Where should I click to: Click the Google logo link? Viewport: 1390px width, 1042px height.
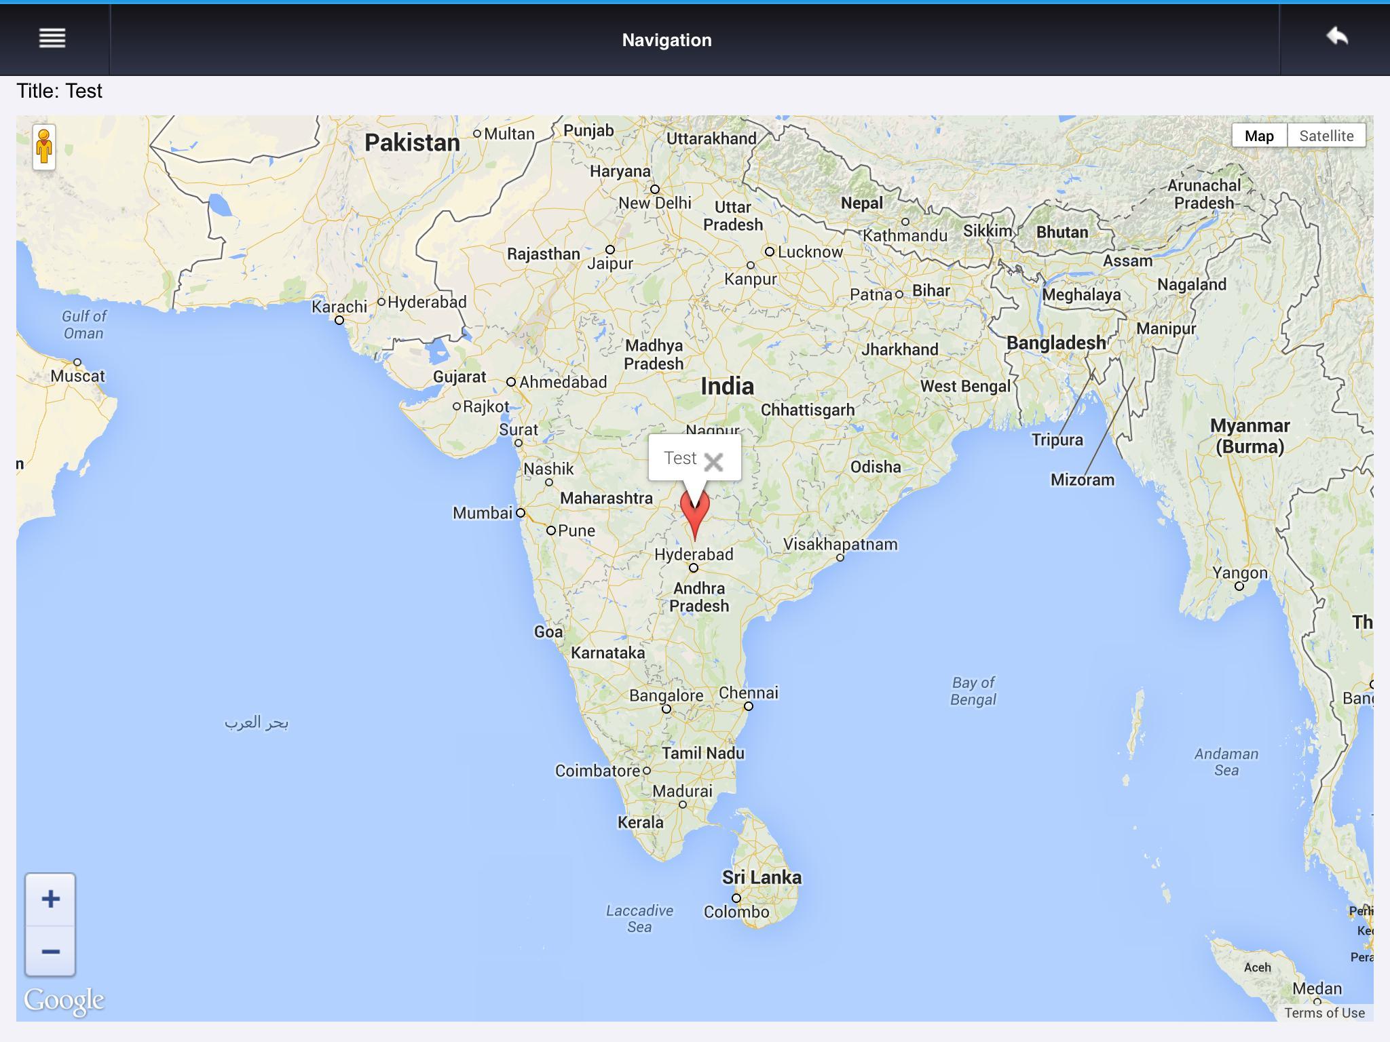tap(64, 1000)
